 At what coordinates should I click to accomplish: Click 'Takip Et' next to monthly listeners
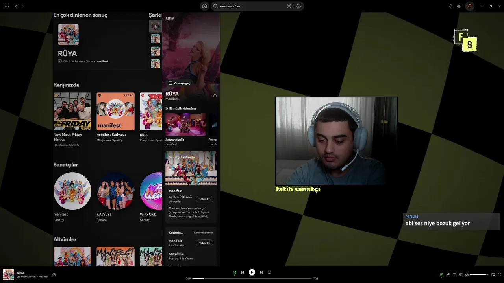click(x=204, y=199)
